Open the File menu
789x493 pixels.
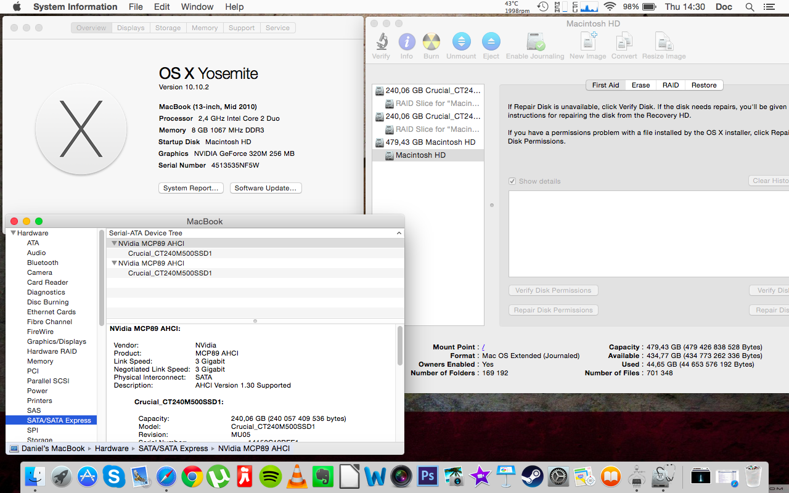(136, 7)
